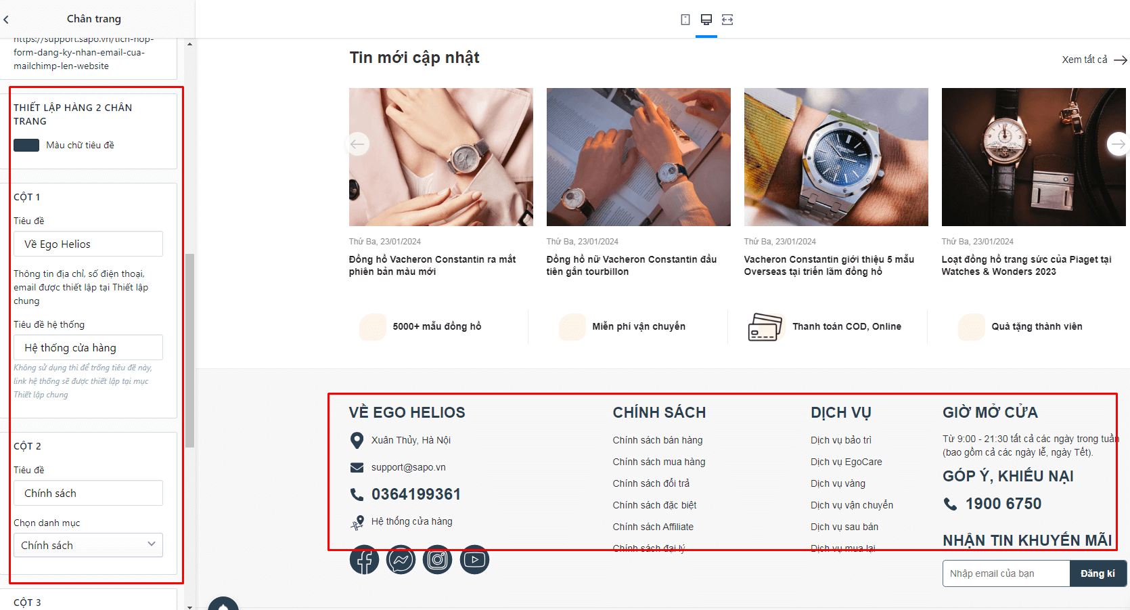Open Chính sách Affiliate link
The height and width of the screenshot is (610, 1130).
click(x=653, y=527)
